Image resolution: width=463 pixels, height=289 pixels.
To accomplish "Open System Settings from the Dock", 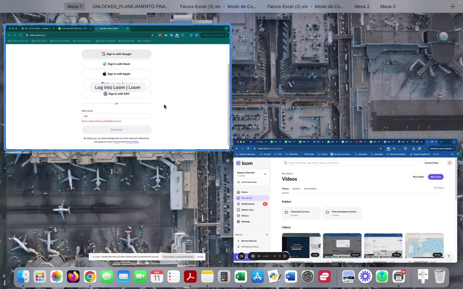I will [x=307, y=277].
